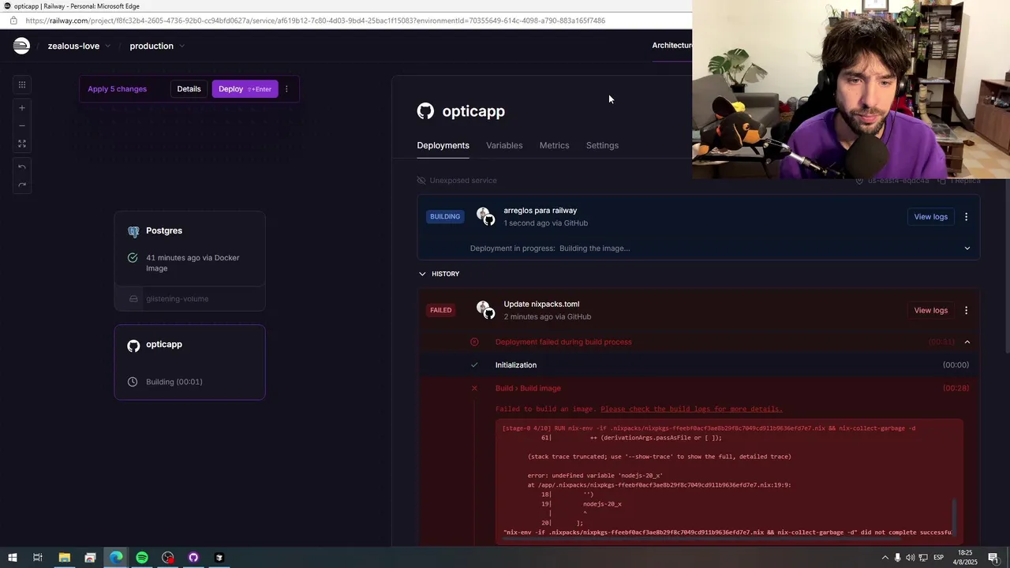View logs for the failed deployment
The height and width of the screenshot is (568, 1010).
coord(930,310)
